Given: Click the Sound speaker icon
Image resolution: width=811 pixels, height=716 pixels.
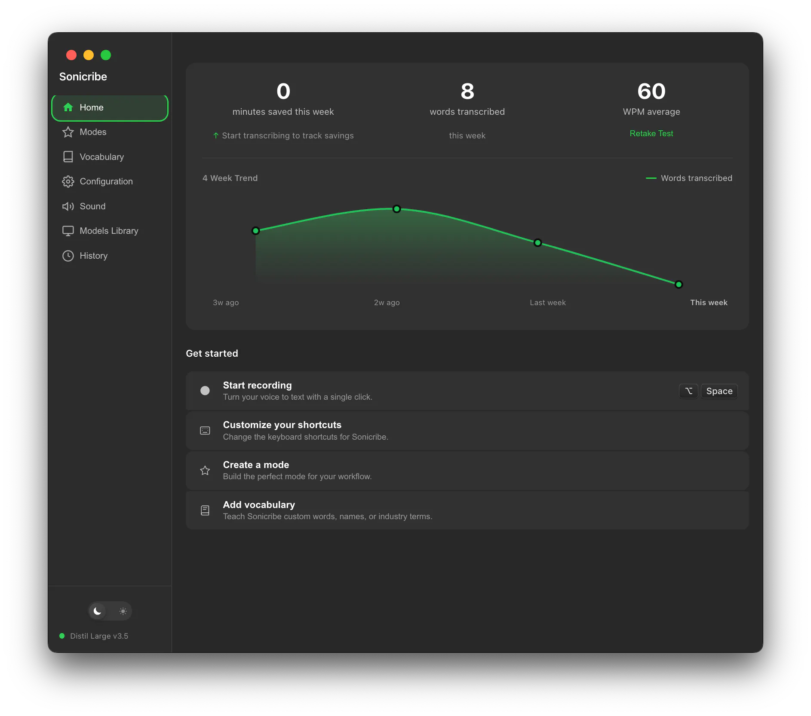Looking at the screenshot, I should tap(68, 206).
